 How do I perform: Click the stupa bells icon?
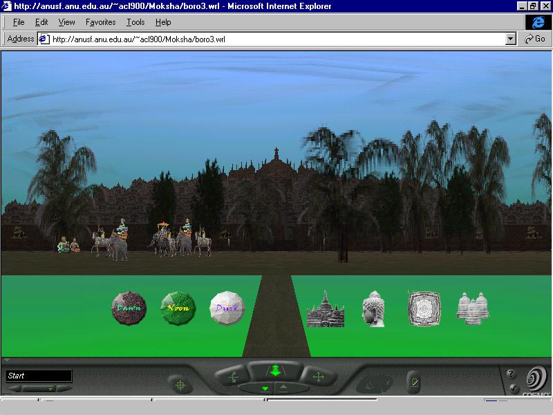coord(473,308)
